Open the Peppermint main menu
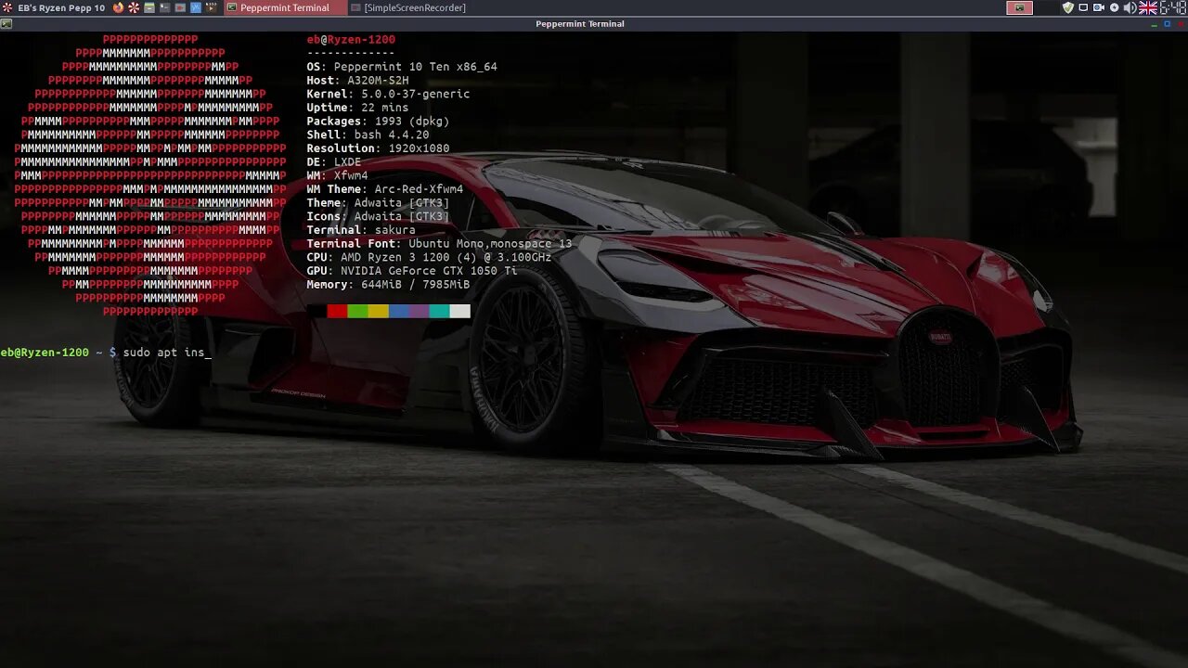 pos(53,7)
